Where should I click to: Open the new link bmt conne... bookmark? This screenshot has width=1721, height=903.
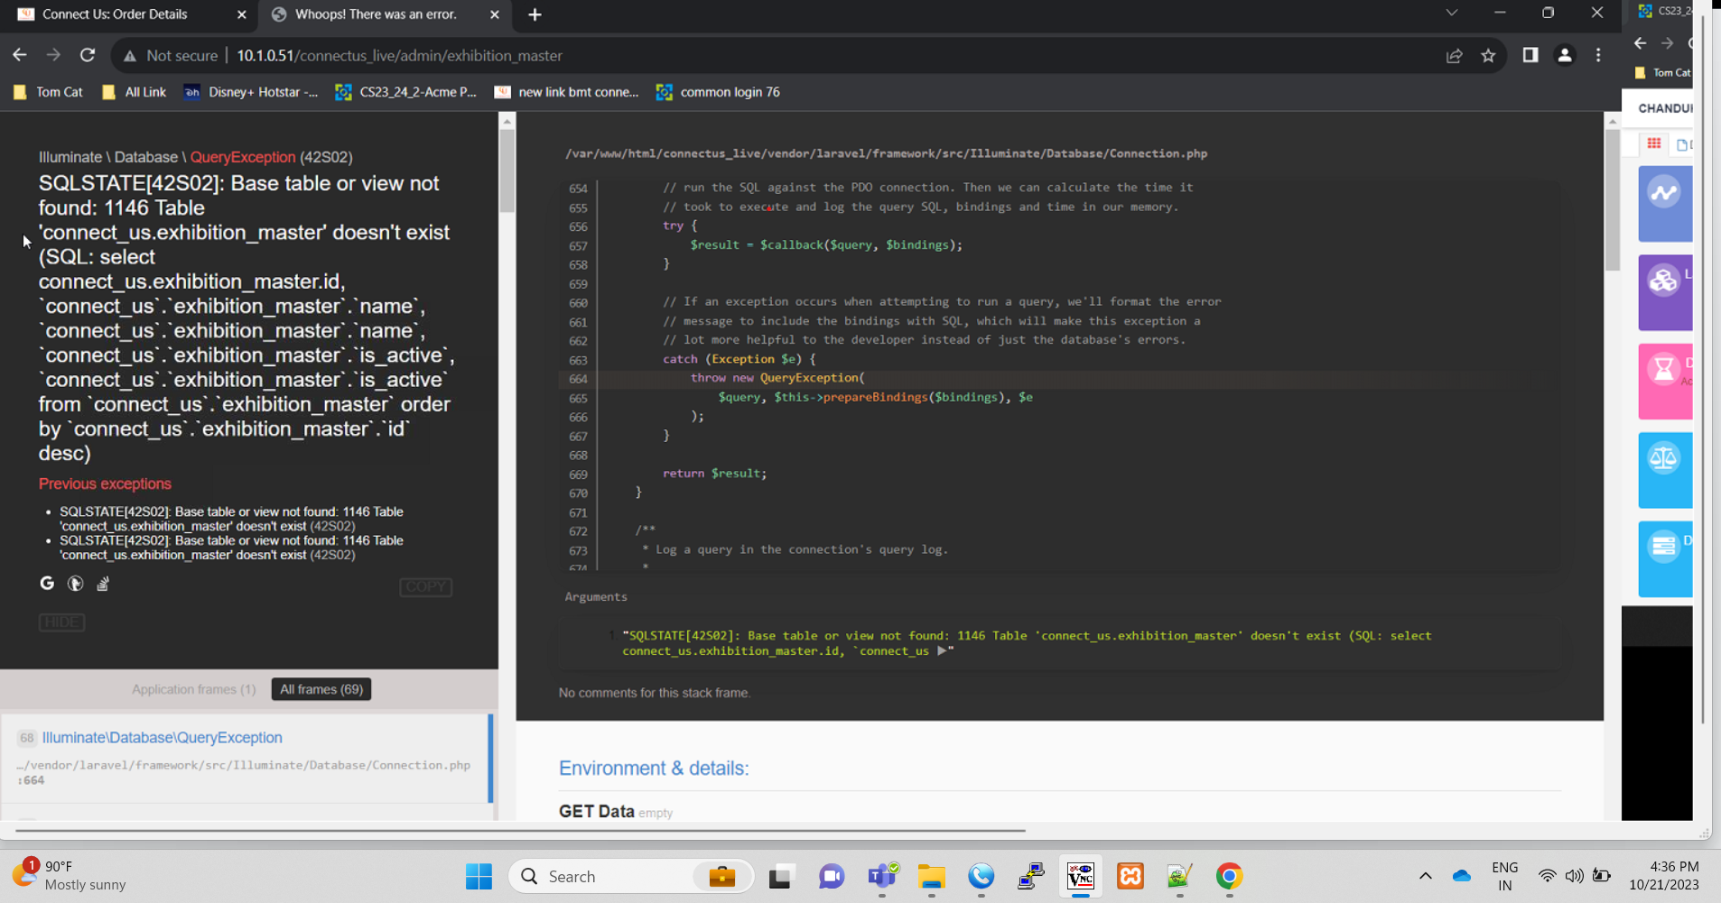566,92
